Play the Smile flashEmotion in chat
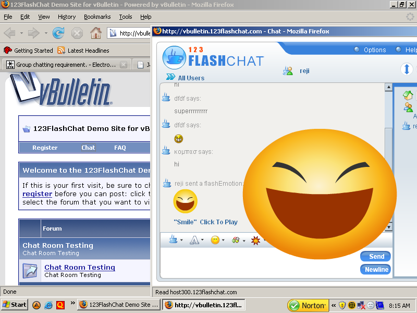Image resolution: width=417 pixels, height=313 pixels. [x=205, y=222]
